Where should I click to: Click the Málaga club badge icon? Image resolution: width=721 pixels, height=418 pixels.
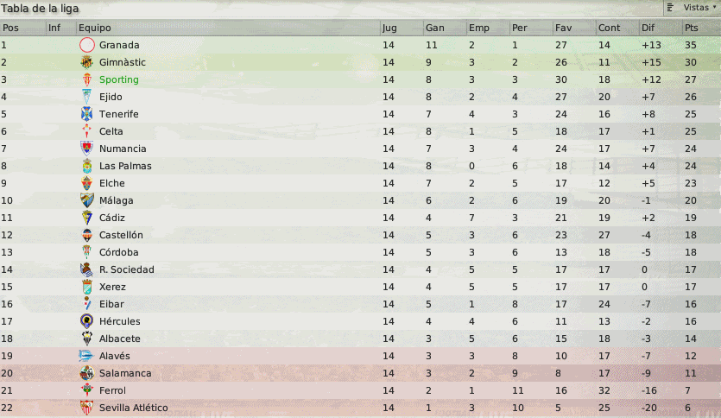coord(86,200)
